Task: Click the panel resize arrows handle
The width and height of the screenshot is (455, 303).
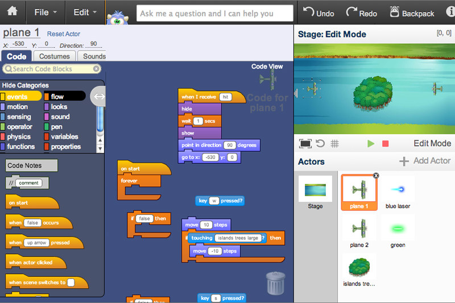Action: pos(99,97)
